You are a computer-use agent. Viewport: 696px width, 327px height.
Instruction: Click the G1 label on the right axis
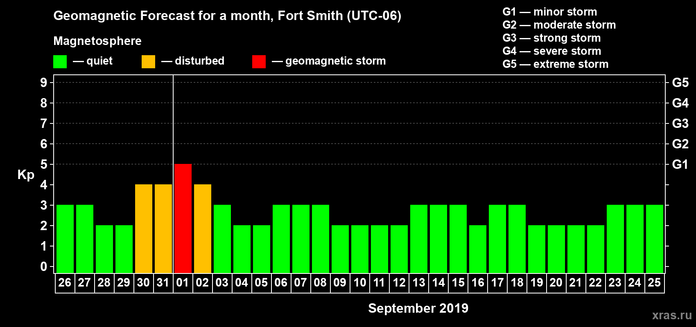click(680, 164)
